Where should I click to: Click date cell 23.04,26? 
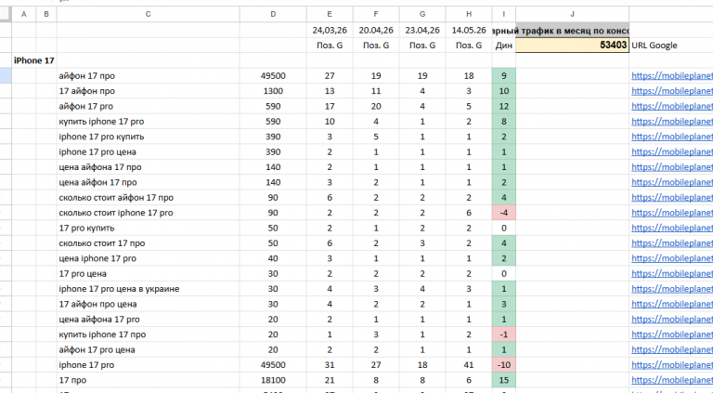click(x=422, y=30)
